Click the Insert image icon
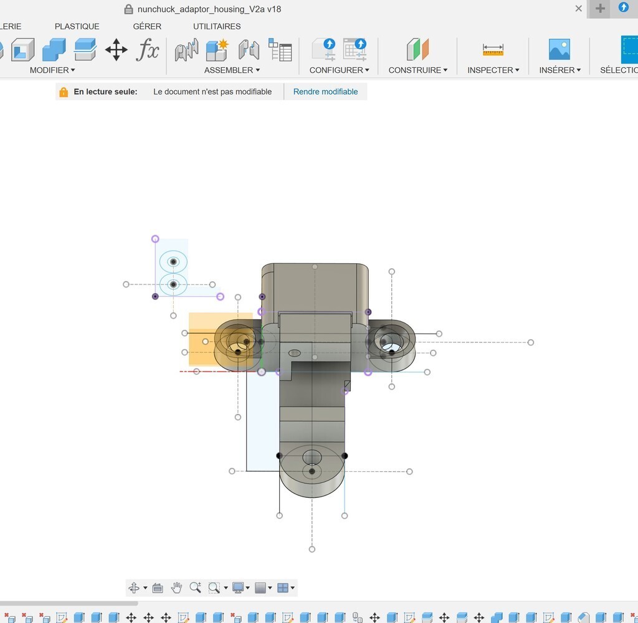The height and width of the screenshot is (623, 638). point(559,50)
